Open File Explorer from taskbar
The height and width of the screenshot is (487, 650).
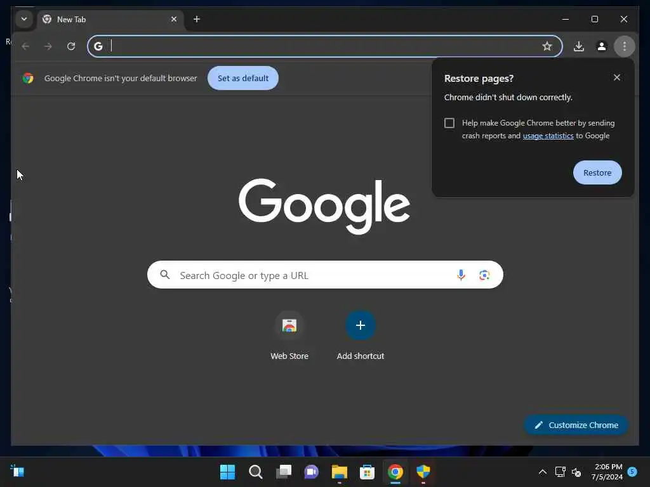pyautogui.click(x=339, y=472)
